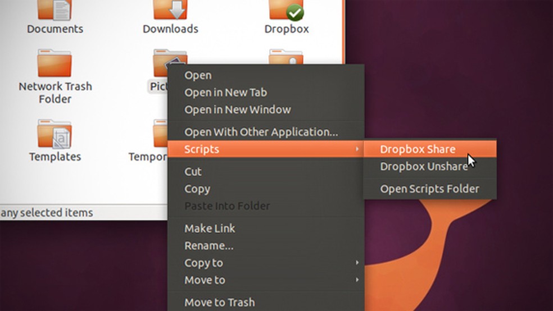Run the Dropbox Share script

[430, 149]
